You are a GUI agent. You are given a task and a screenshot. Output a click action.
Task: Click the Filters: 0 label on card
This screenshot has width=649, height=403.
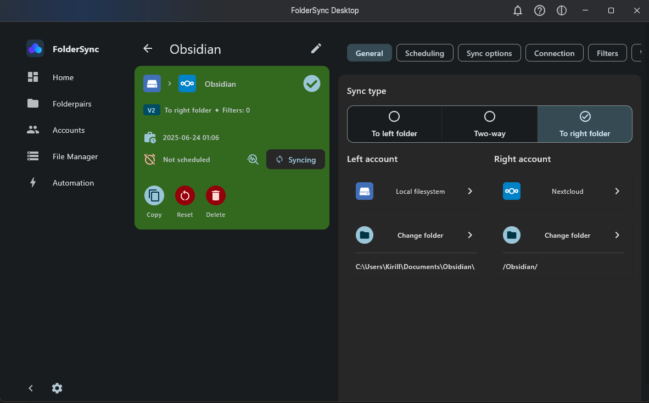pyautogui.click(x=236, y=110)
